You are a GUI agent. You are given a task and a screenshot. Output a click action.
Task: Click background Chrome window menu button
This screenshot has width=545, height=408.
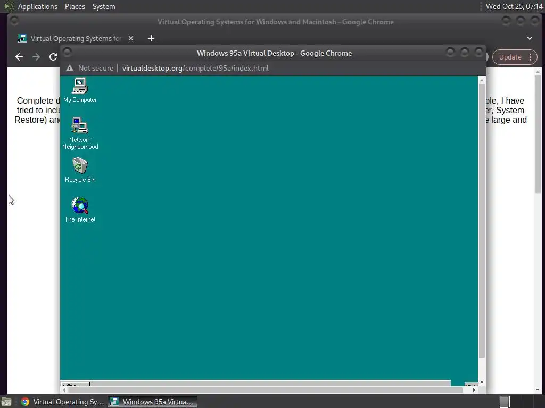click(x=14, y=21)
